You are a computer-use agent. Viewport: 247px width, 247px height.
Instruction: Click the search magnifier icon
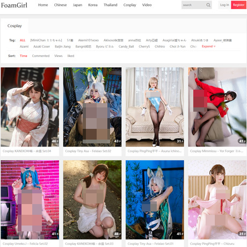click(x=208, y=5)
